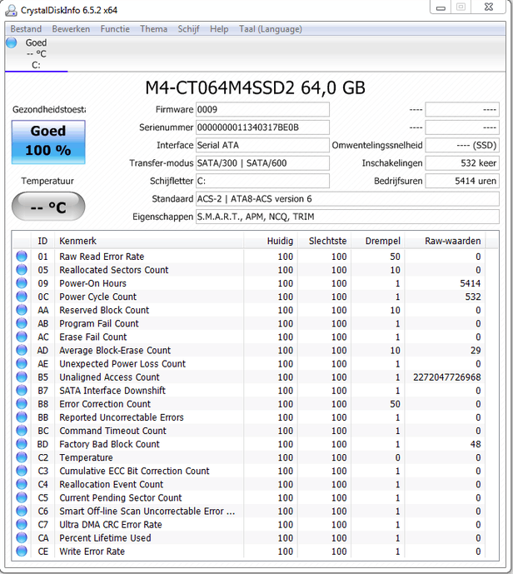Click the CrystalDiskInfo title bar app icon
Screen dimensions: 513x574
[x=11, y=10]
